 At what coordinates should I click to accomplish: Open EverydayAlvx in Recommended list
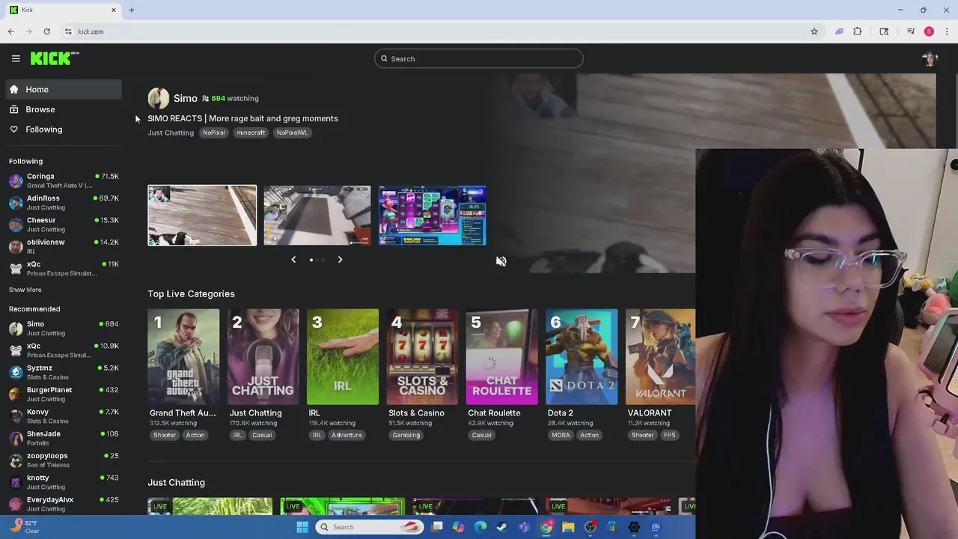click(x=64, y=504)
